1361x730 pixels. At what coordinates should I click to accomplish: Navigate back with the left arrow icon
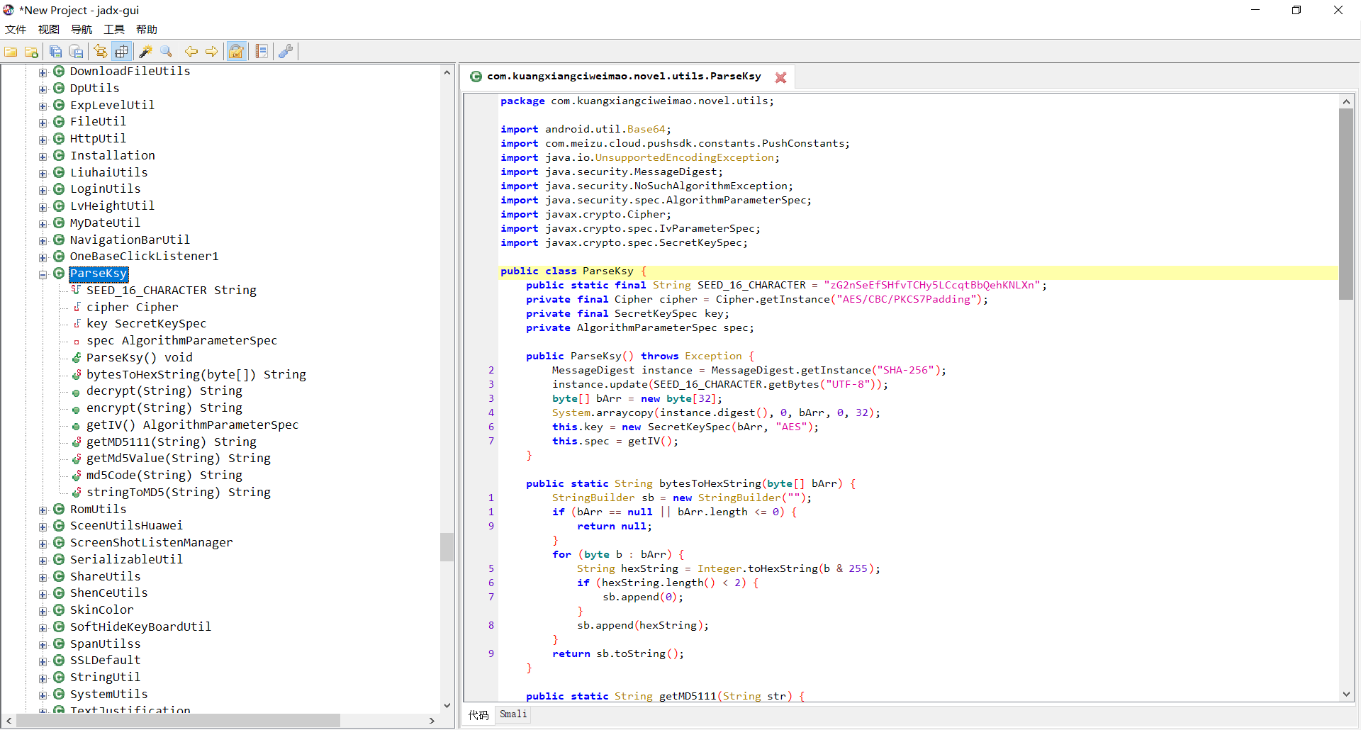click(191, 52)
